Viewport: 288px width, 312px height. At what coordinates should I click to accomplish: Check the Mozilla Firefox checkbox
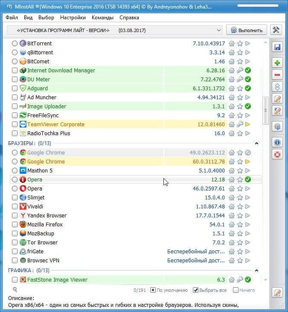pos(15,224)
